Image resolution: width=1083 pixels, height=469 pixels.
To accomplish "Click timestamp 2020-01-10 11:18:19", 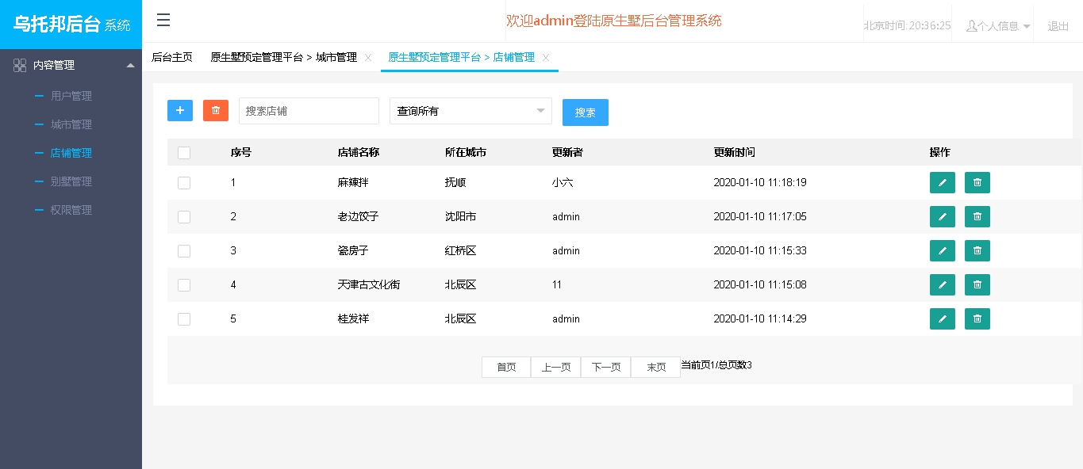I will click(760, 182).
